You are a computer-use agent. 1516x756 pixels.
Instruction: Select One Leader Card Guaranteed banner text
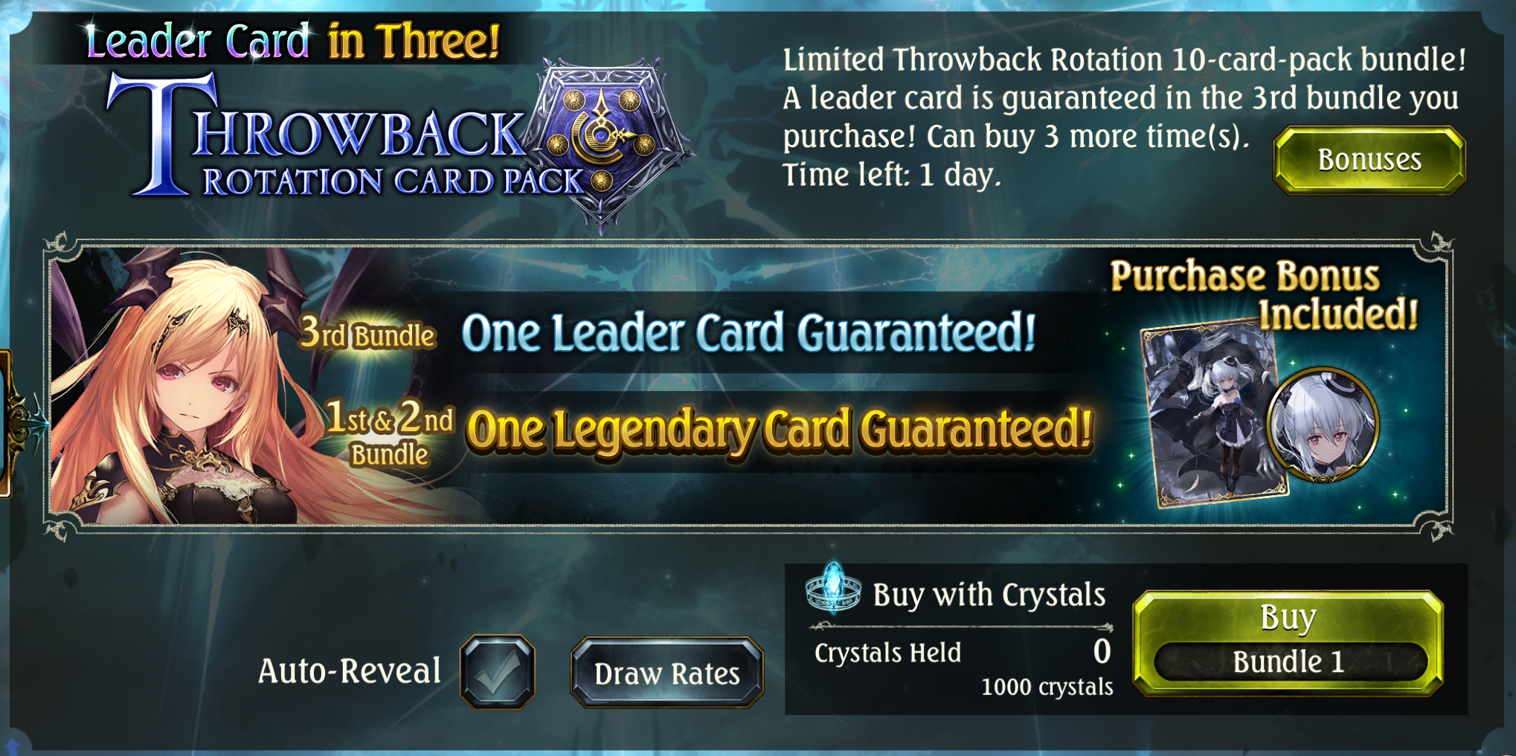[x=748, y=332]
